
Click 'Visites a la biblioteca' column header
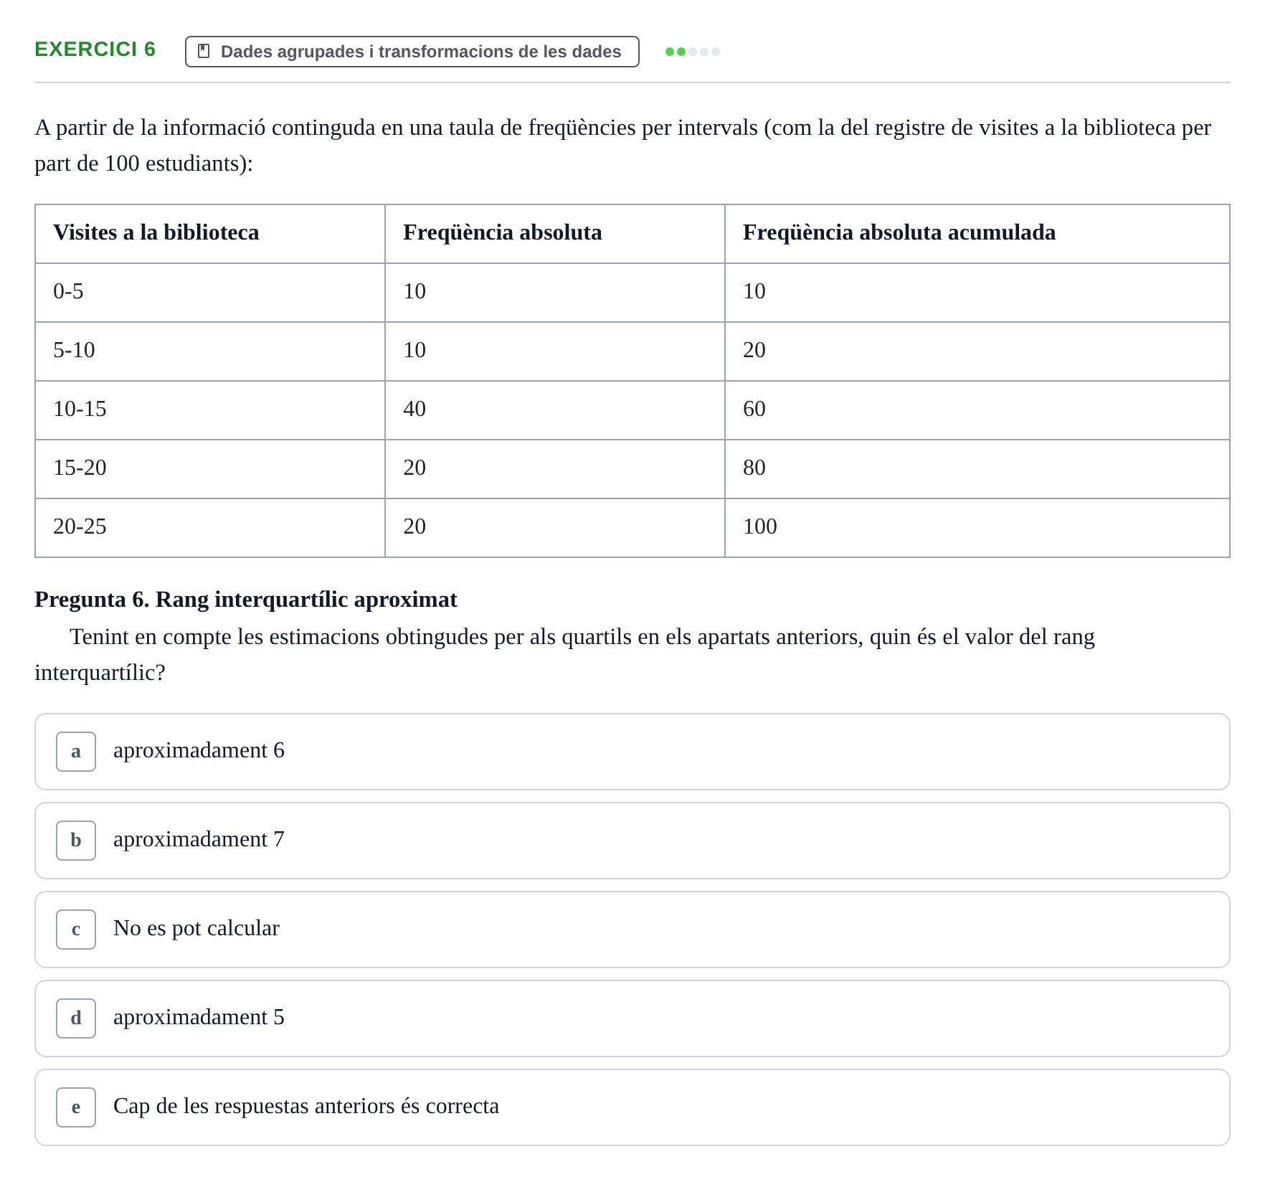[x=210, y=234]
